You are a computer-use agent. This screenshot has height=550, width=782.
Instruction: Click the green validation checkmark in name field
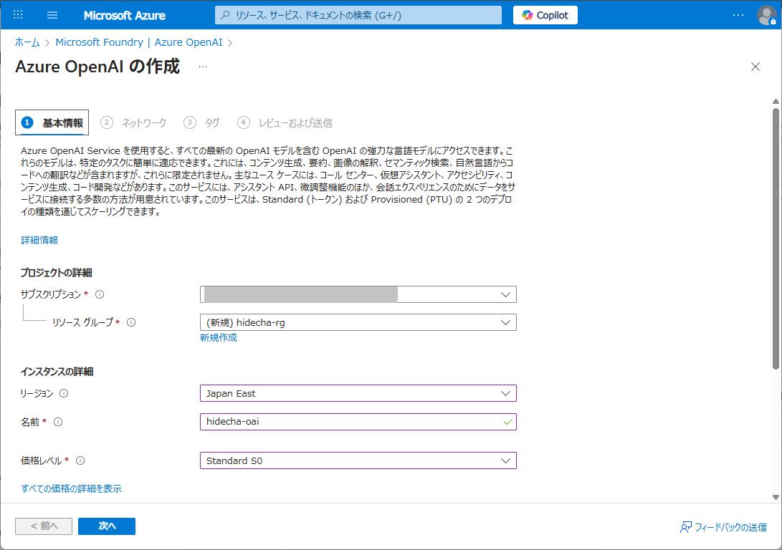coord(507,422)
